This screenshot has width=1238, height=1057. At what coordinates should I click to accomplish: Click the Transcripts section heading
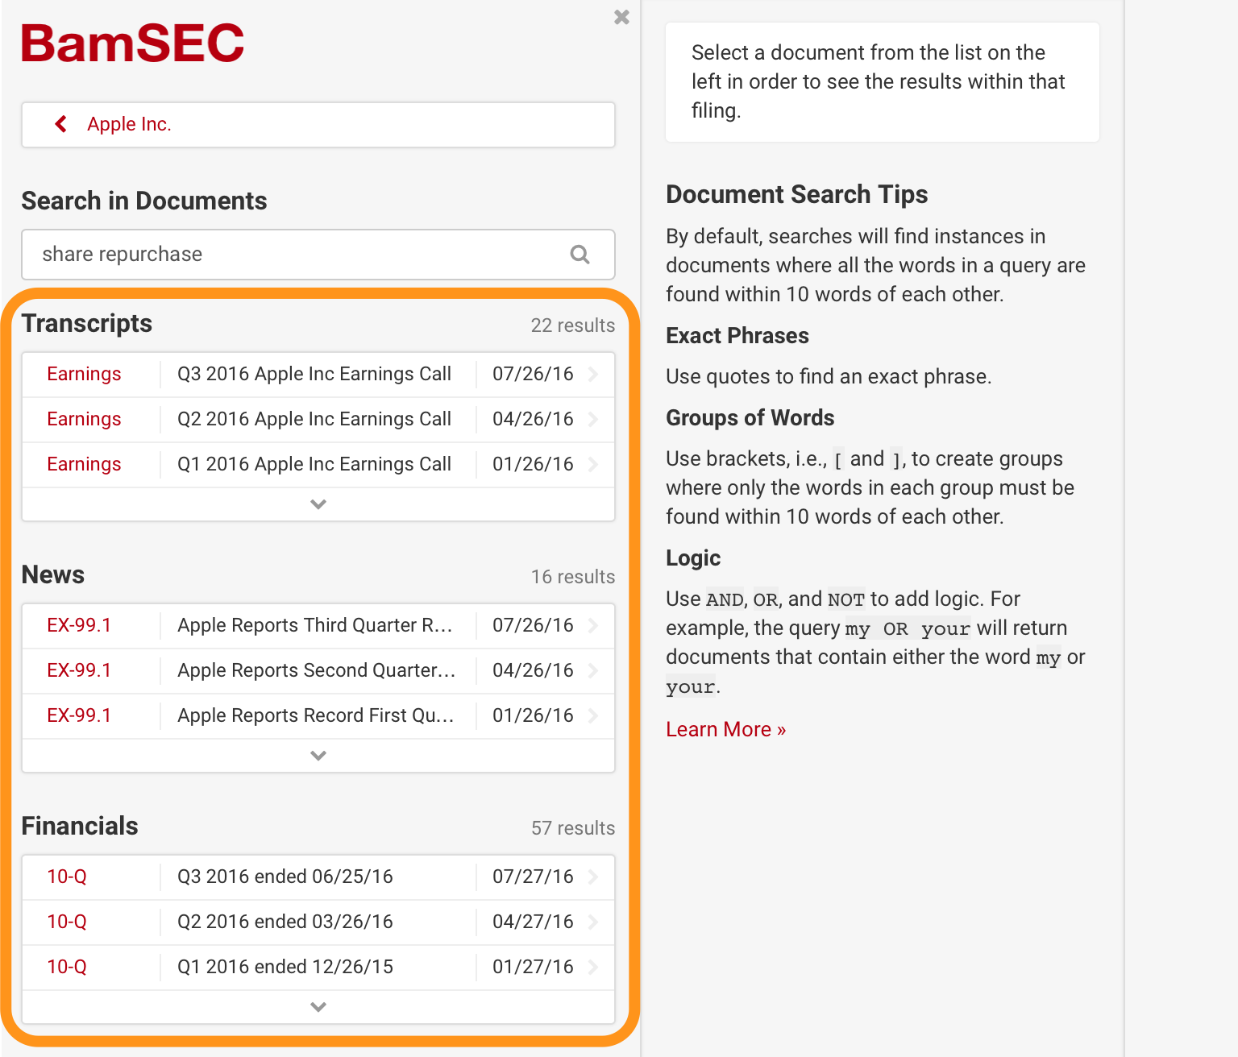click(x=87, y=324)
